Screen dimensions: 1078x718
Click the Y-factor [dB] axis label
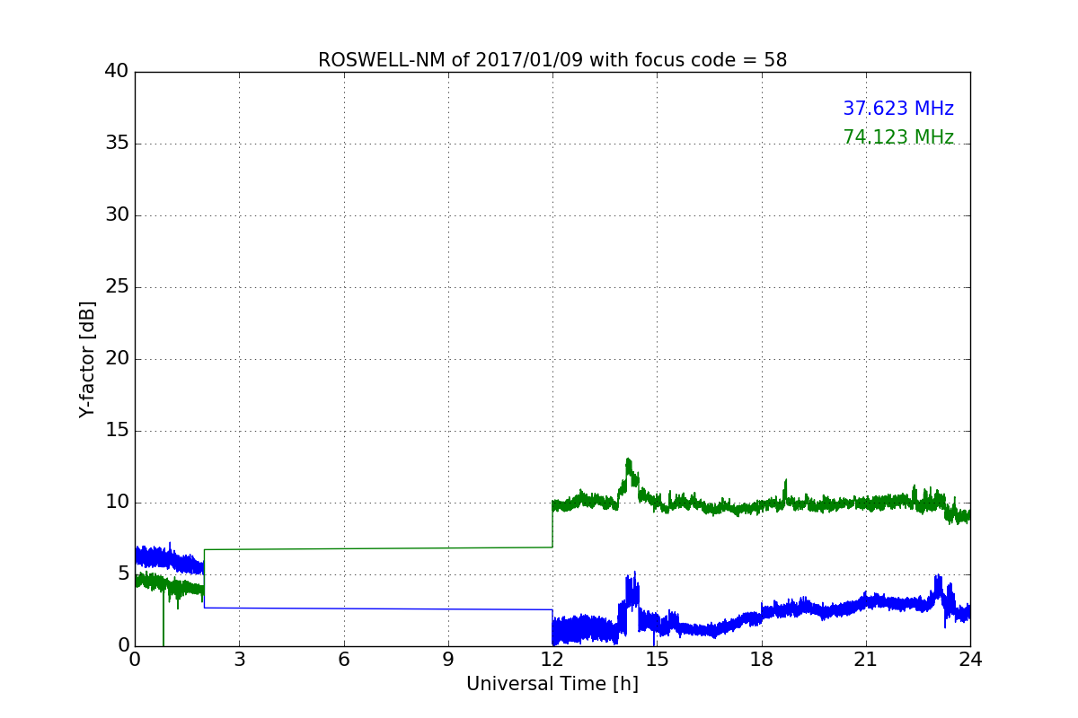coord(87,359)
